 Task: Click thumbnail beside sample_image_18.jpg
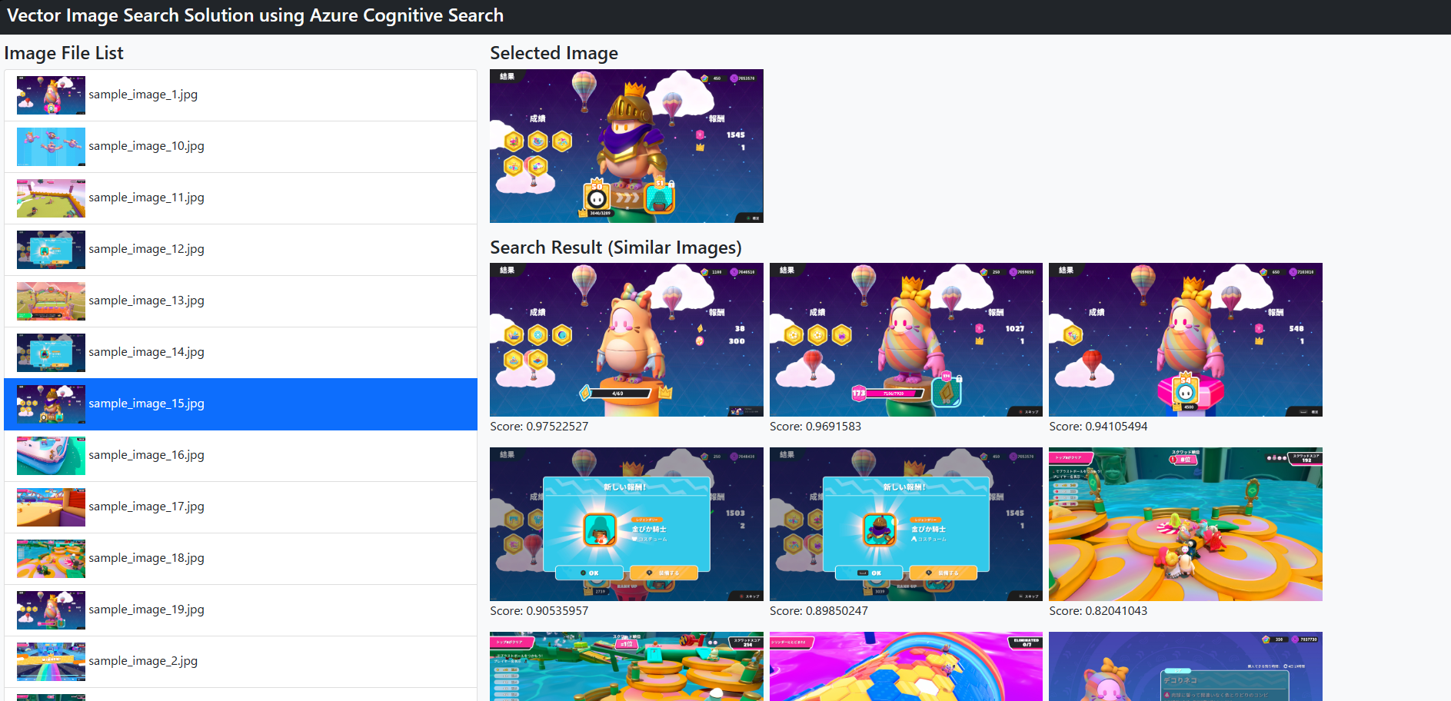tap(51, 559)
